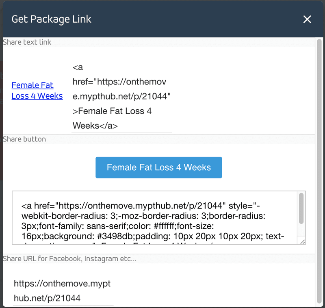Close the Get Package Link dialog
Screen dimensions: 325x308
point(307,19)
